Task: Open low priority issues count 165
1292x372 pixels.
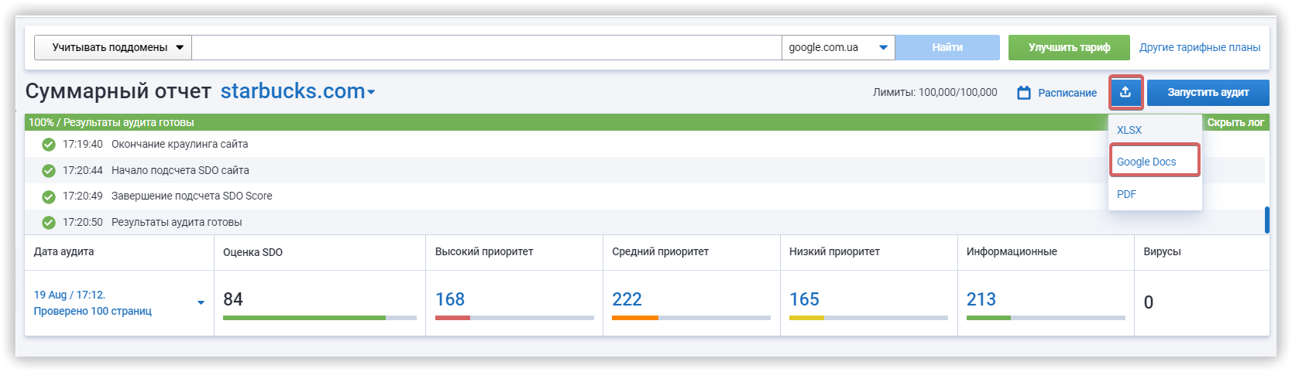Action: point(804,299)
